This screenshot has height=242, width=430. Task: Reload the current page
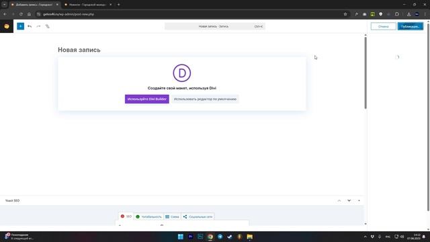21,14
